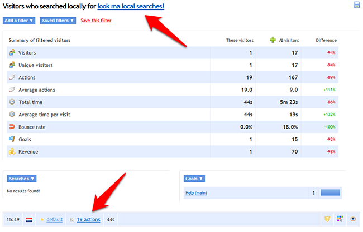Screen dimensions: 363x232
Task: Click the Bounce rate difference -100%
Action: pyautogui.click(x=329, y=127)
